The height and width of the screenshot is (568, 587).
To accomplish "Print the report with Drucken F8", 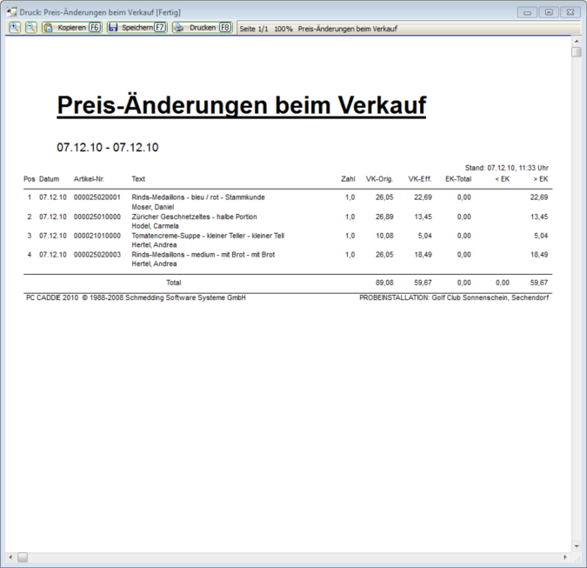I will click(203, 28).
